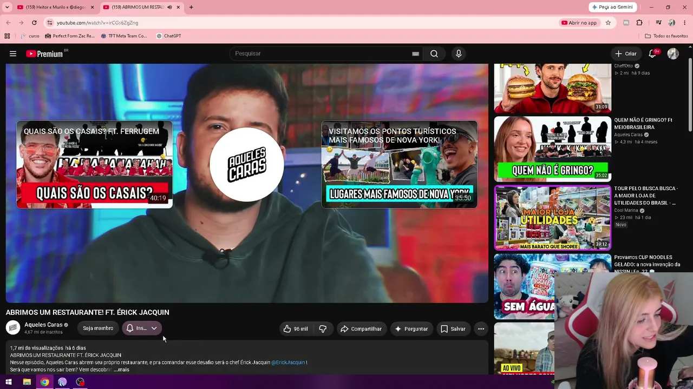Switch to Heitor e Murilo tab
Viewport: 693px width, 389px height.
click(55, 7)
